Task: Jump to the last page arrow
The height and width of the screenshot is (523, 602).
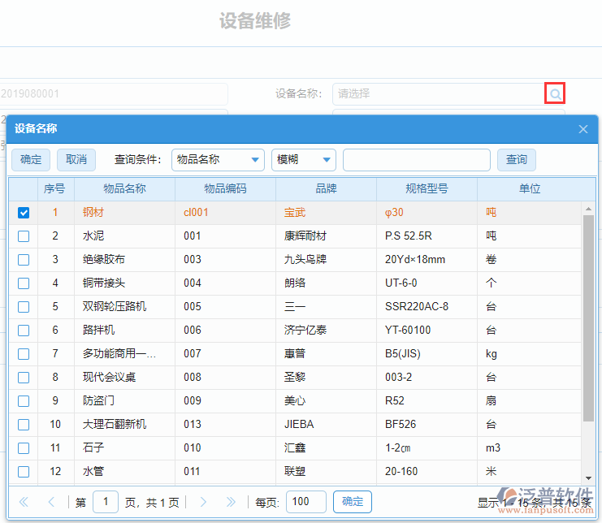Action: (x=231, y=502)
